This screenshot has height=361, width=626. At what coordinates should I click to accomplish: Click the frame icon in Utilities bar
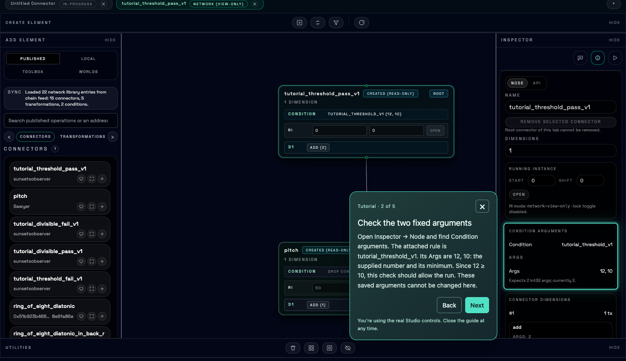[x=330, y=348]
